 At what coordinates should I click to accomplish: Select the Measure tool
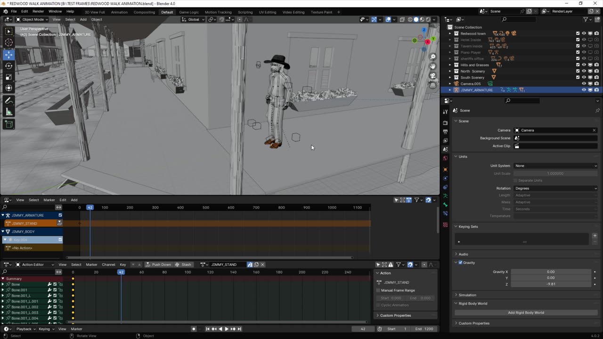pos(8,112)
